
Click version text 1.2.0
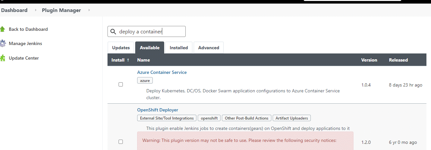pyautogui.click(x=366, y=142)
